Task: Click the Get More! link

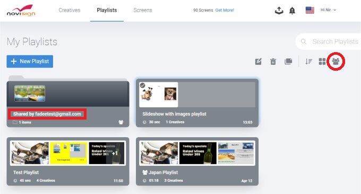Action: [x=225, y=10]
